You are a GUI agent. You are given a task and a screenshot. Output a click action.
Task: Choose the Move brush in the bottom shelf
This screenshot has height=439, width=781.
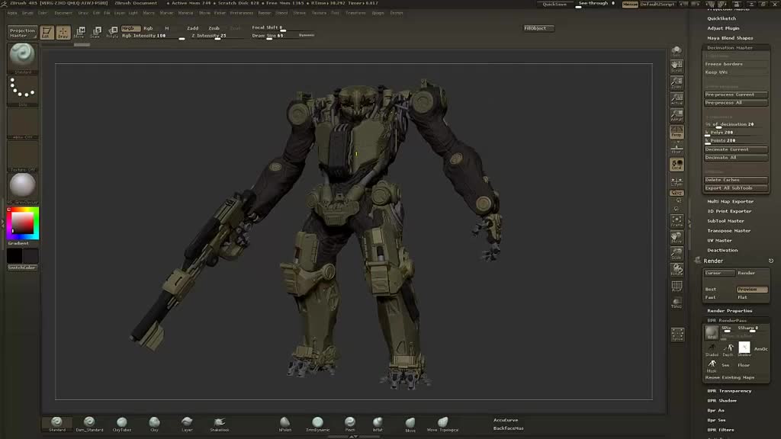click(410, 425)
